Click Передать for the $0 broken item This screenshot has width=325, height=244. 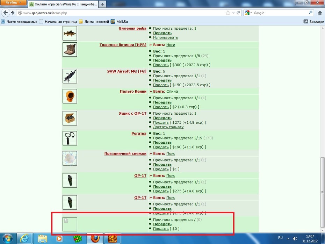pyautogui.click(x=162, y=224)
